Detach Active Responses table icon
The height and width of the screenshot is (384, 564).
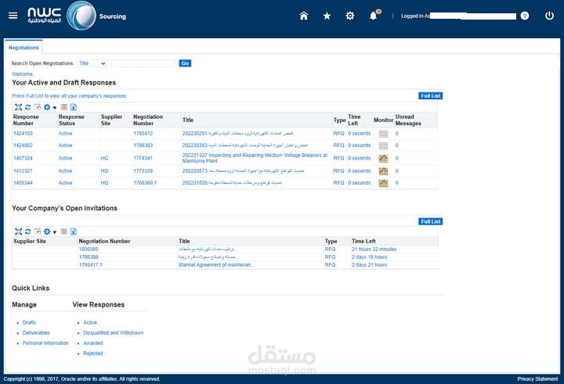(x=18, y=107)
